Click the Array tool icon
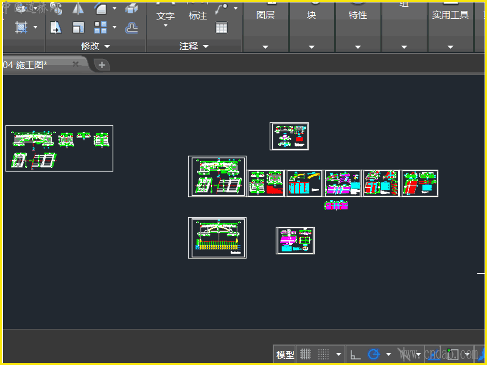Viewport: 487px width, 365px height. [100, 27]
